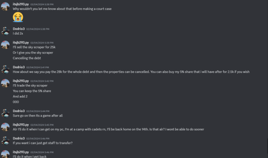Click the message "You can keep the 5% share"
268x158 pixels.
point(32,91)
